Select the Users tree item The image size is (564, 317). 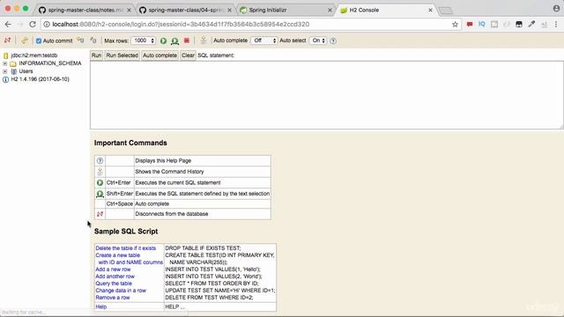(x=26, y=71)
